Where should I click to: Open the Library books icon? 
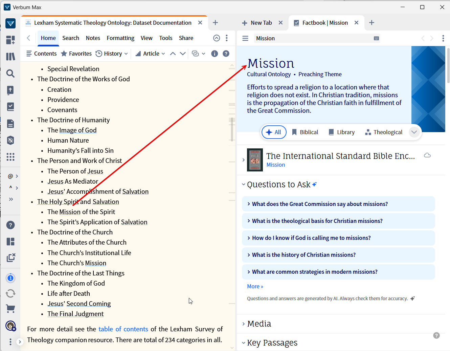(x=10, y=57)
